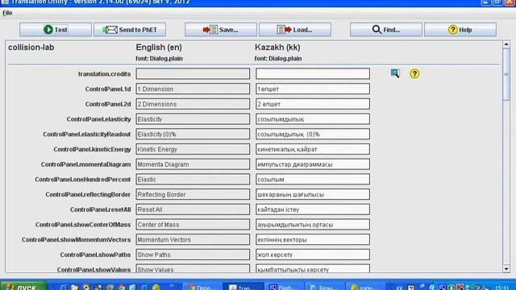Click English field 'Elasticity (0)%'
This screenshot has width=516, height=290.
coord(193,135)
